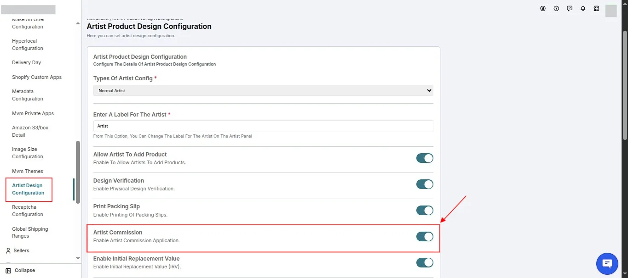Click the Collapse sidebar icon
Screen dimensions: 628x278
coord(8,271)
